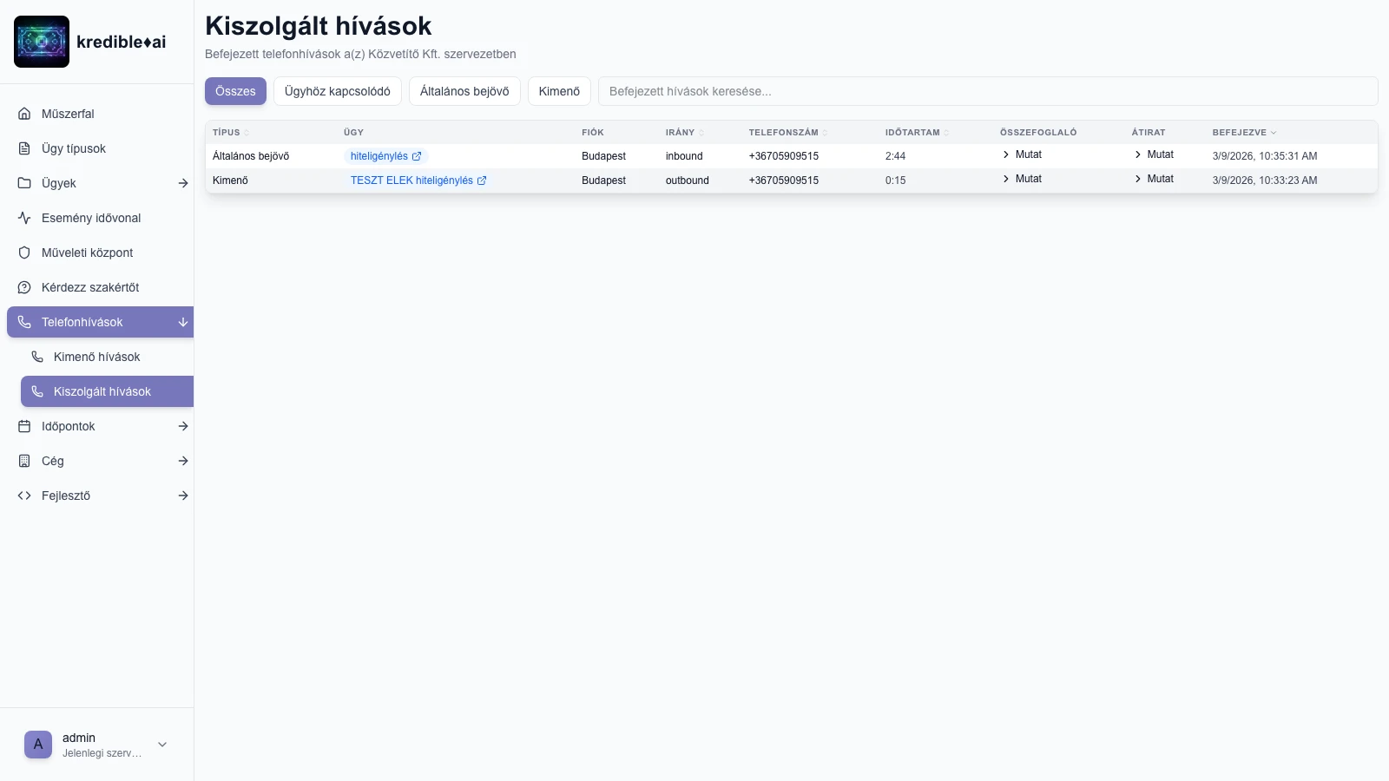
Task: Expand the Ügyek menu arrow
Action: pyautogui.click(x=182, y=183)
